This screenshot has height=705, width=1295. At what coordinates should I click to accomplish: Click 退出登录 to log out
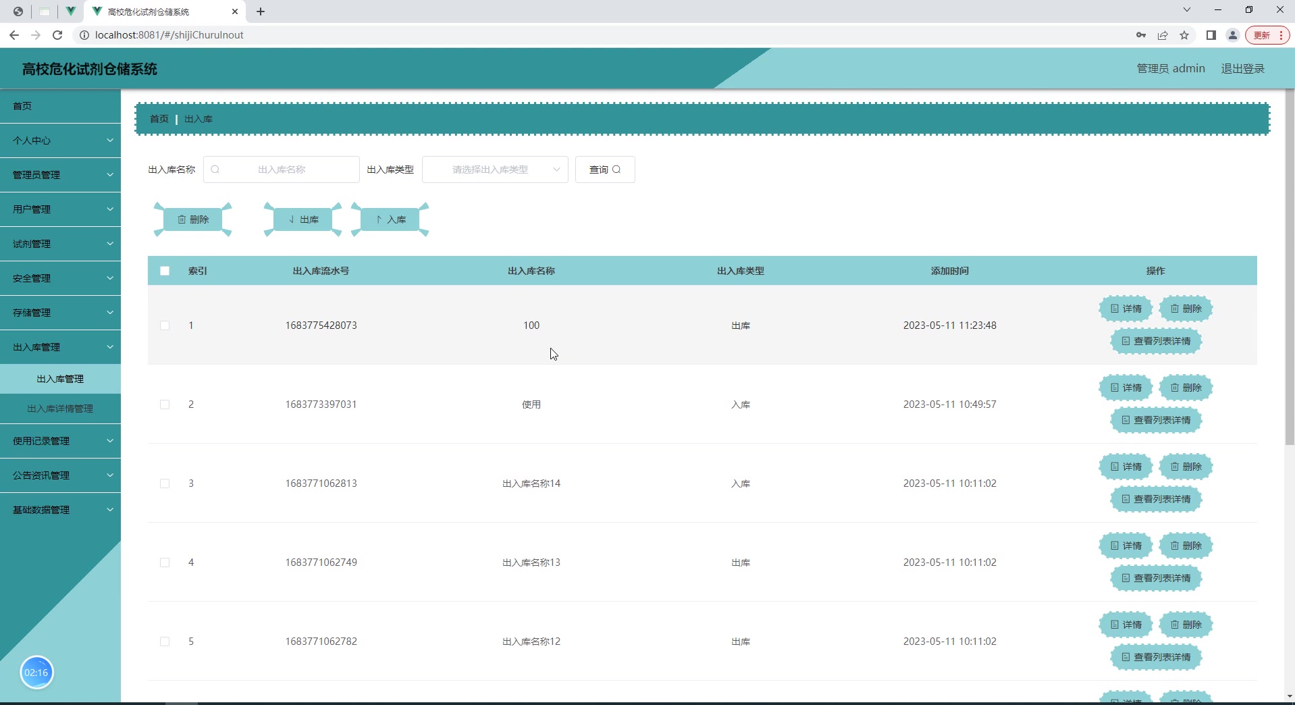pos(1243,68)
